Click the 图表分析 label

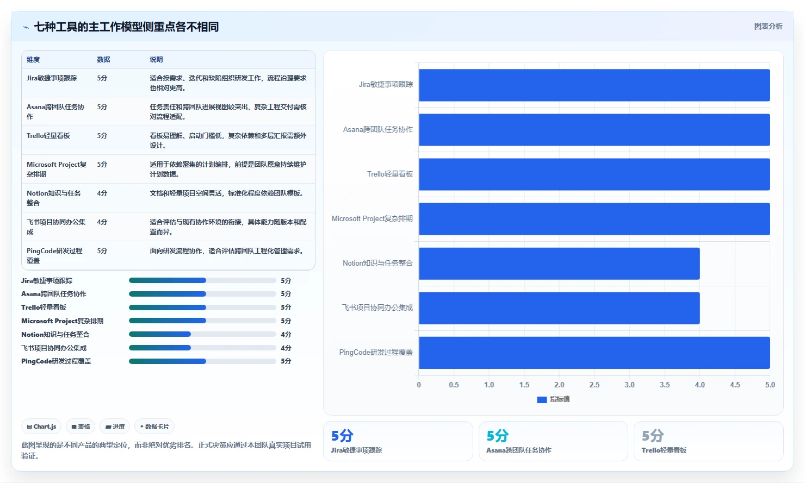point(768,26)
